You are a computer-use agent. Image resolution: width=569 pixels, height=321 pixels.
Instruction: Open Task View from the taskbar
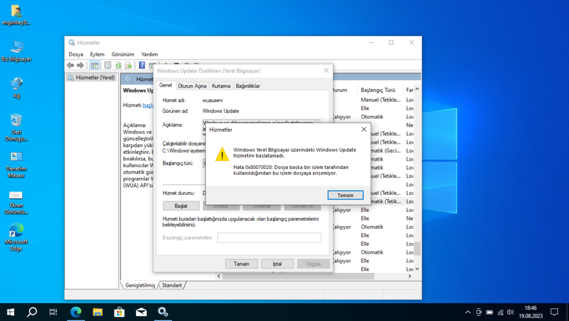pos(53,312)
